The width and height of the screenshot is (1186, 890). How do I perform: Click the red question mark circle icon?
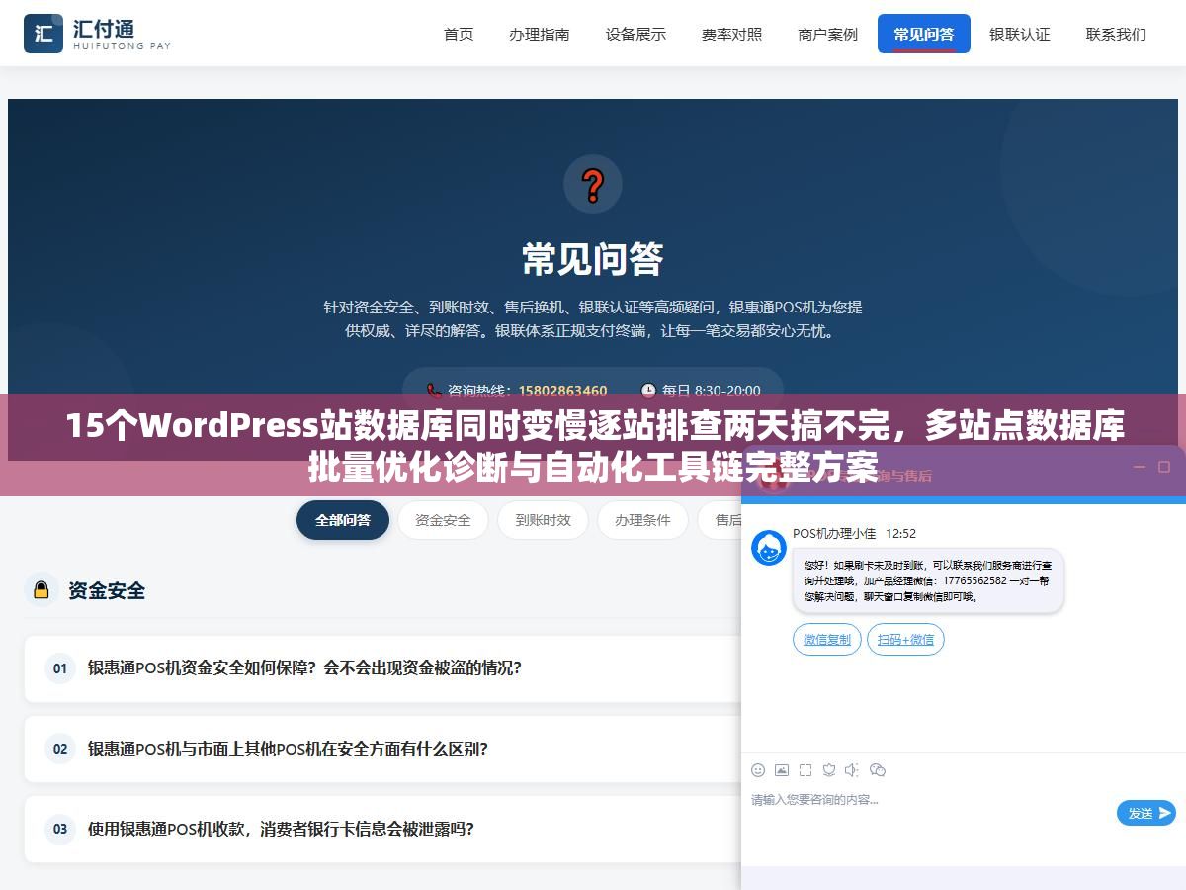pos(593,184)
